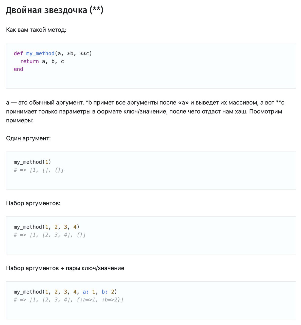
Task: Click the my_method name in method definition
Action: click(x=40, y=54)
